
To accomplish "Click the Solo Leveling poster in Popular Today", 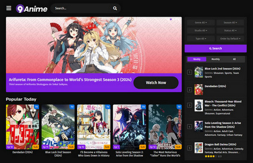I will [x=129, y=127].
